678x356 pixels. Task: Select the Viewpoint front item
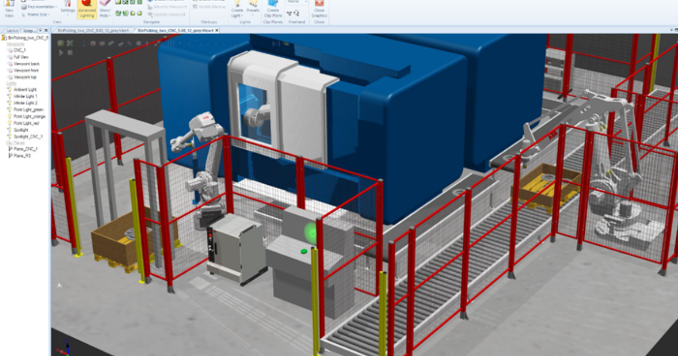(x=27, y=70)
